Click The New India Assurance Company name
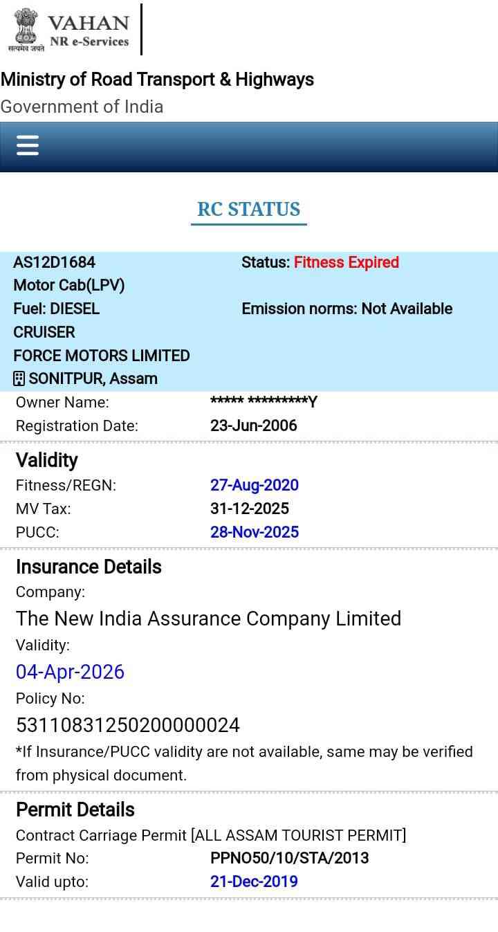498x932 pixels. (208, 619)
